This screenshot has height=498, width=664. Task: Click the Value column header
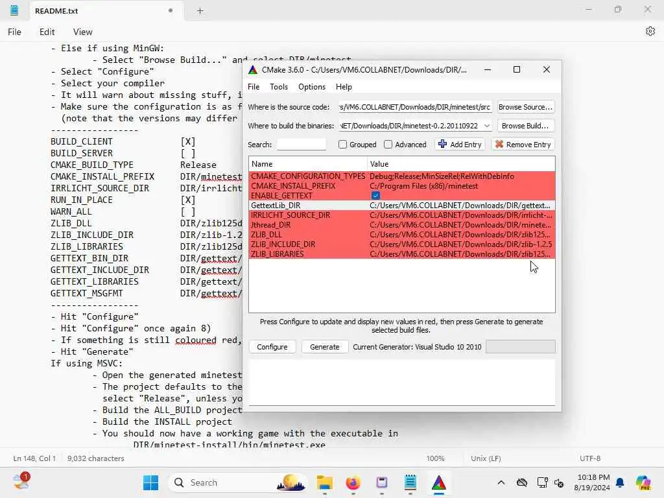click(x=461, y=164)
